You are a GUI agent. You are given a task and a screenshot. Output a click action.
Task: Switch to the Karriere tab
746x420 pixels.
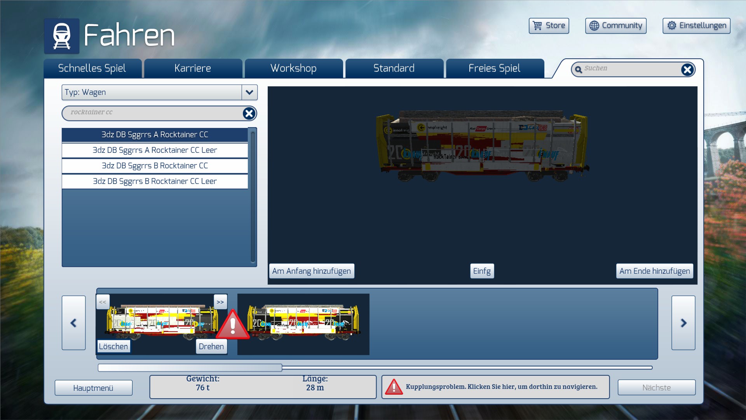coord(193,68)
